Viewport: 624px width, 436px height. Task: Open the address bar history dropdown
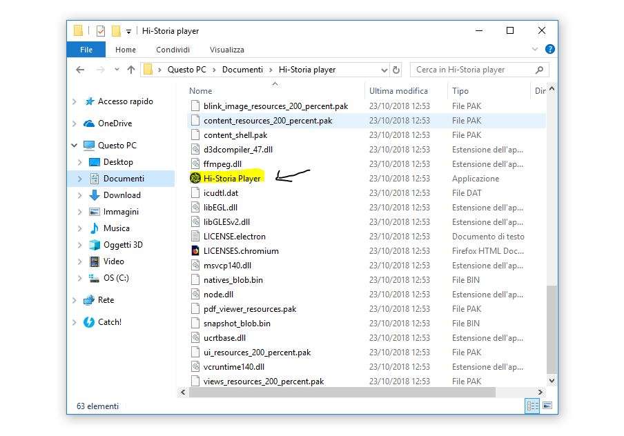click(x=384, y=70)
